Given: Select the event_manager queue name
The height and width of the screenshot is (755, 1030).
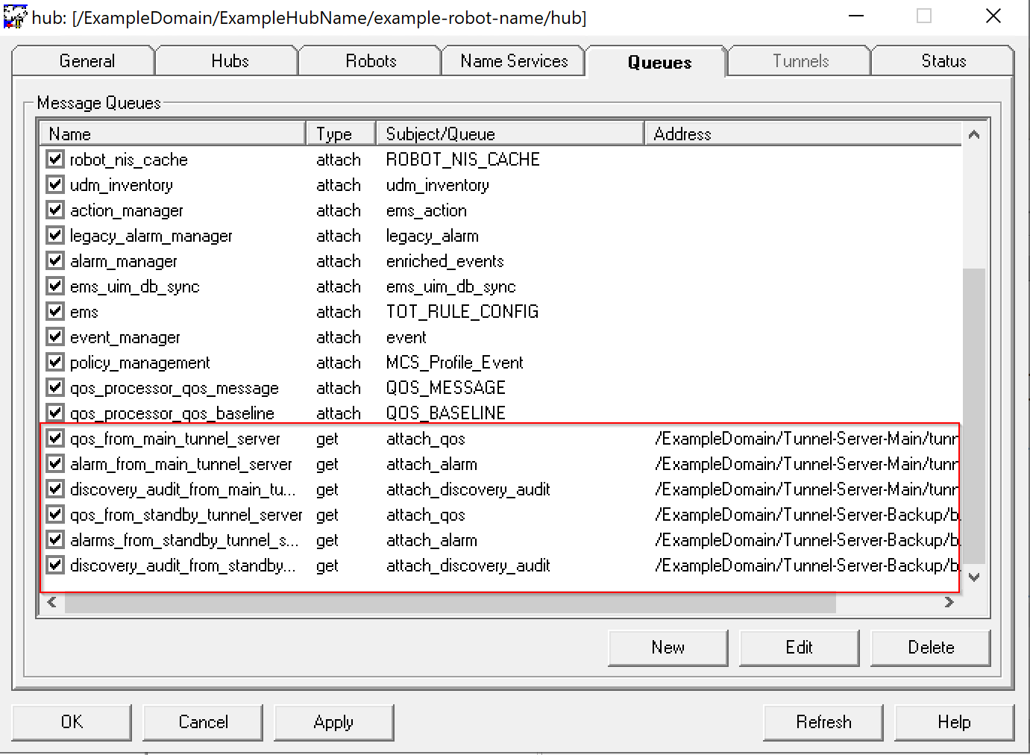Looking at the screenshot, I should [125, 337].
